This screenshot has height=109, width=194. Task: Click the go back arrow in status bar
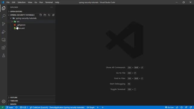point(98,107)
